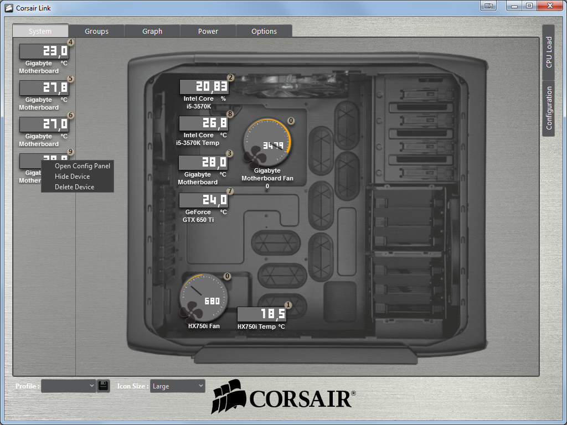567x425 pixels.
Task: Open the Graph tab
Action: point(152,31)
